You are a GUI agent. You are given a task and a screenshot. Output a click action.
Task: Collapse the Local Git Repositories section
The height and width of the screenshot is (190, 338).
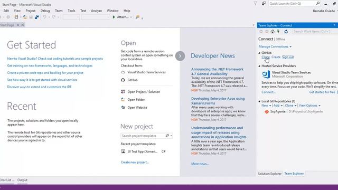(x=259, y=101)
